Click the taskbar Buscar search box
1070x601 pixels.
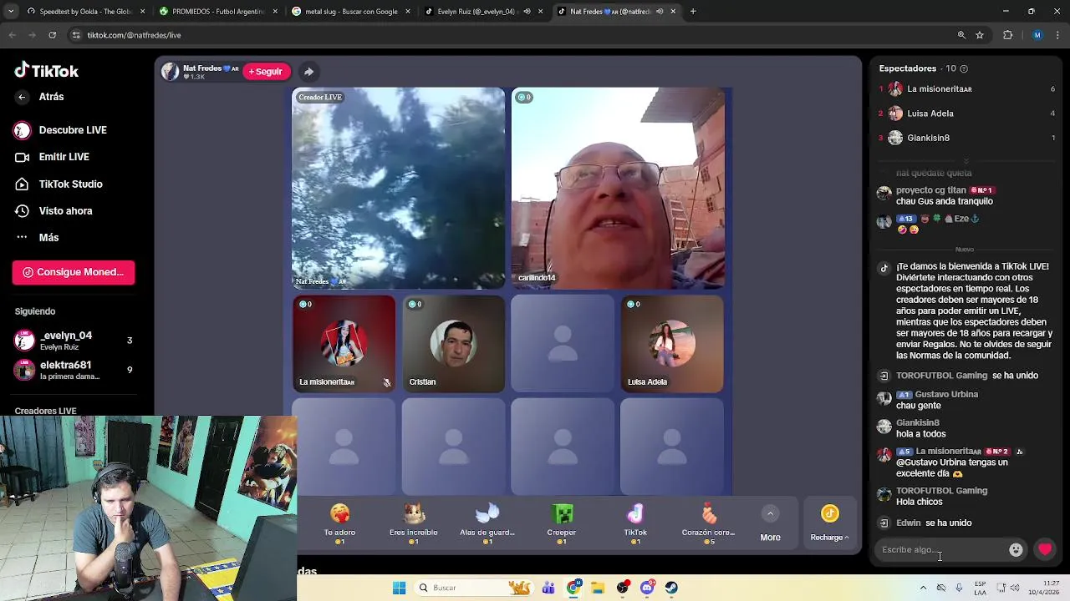tap(473, 588)
